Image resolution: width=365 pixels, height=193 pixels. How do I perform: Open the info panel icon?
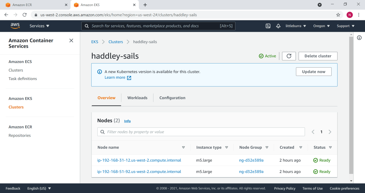click(x=359, y=38)
